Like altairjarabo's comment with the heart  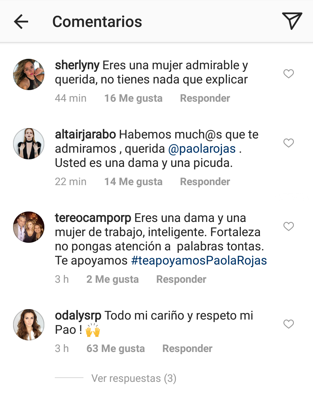pyautogui.click(x=288, y=143)
